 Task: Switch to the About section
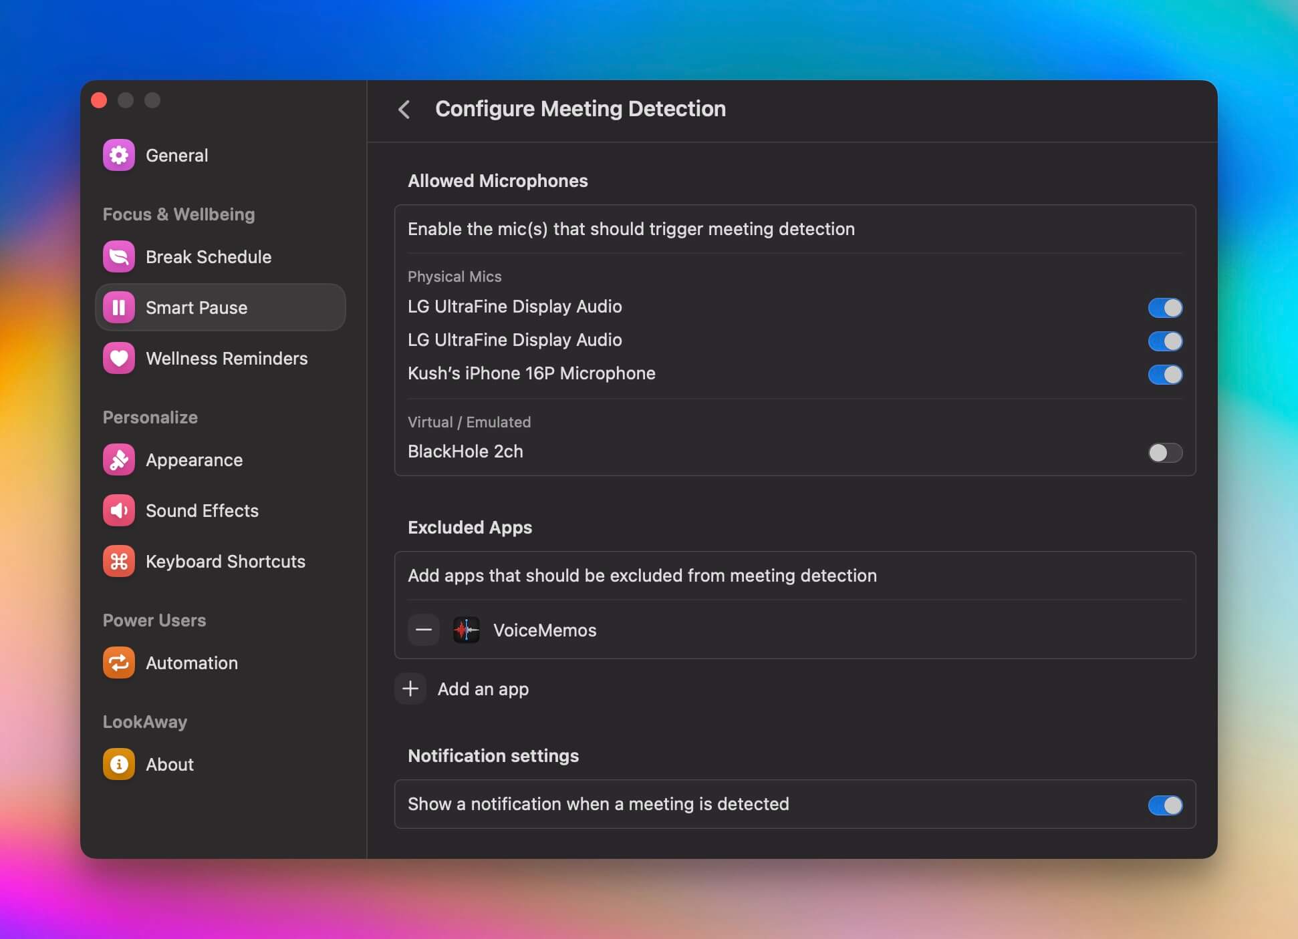tap(169, 764)
